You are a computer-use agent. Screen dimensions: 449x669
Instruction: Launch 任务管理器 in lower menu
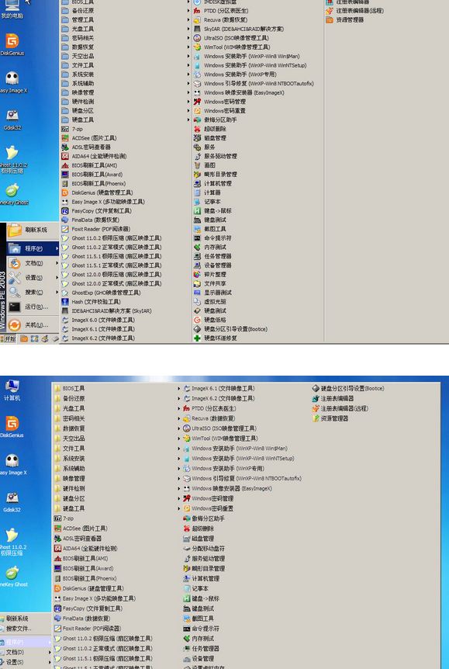[x=201, y=649]
